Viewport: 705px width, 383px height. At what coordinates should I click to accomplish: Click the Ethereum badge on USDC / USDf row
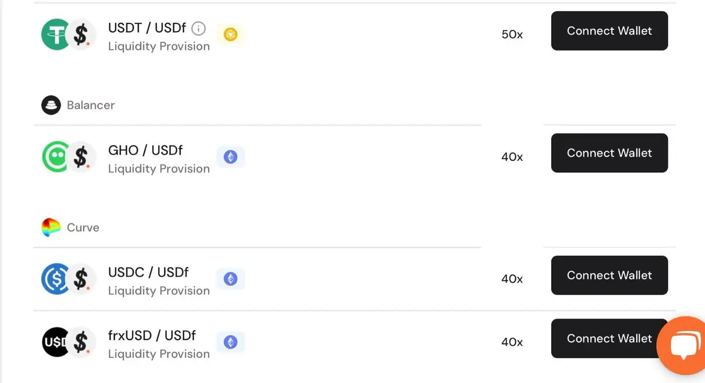230,279
